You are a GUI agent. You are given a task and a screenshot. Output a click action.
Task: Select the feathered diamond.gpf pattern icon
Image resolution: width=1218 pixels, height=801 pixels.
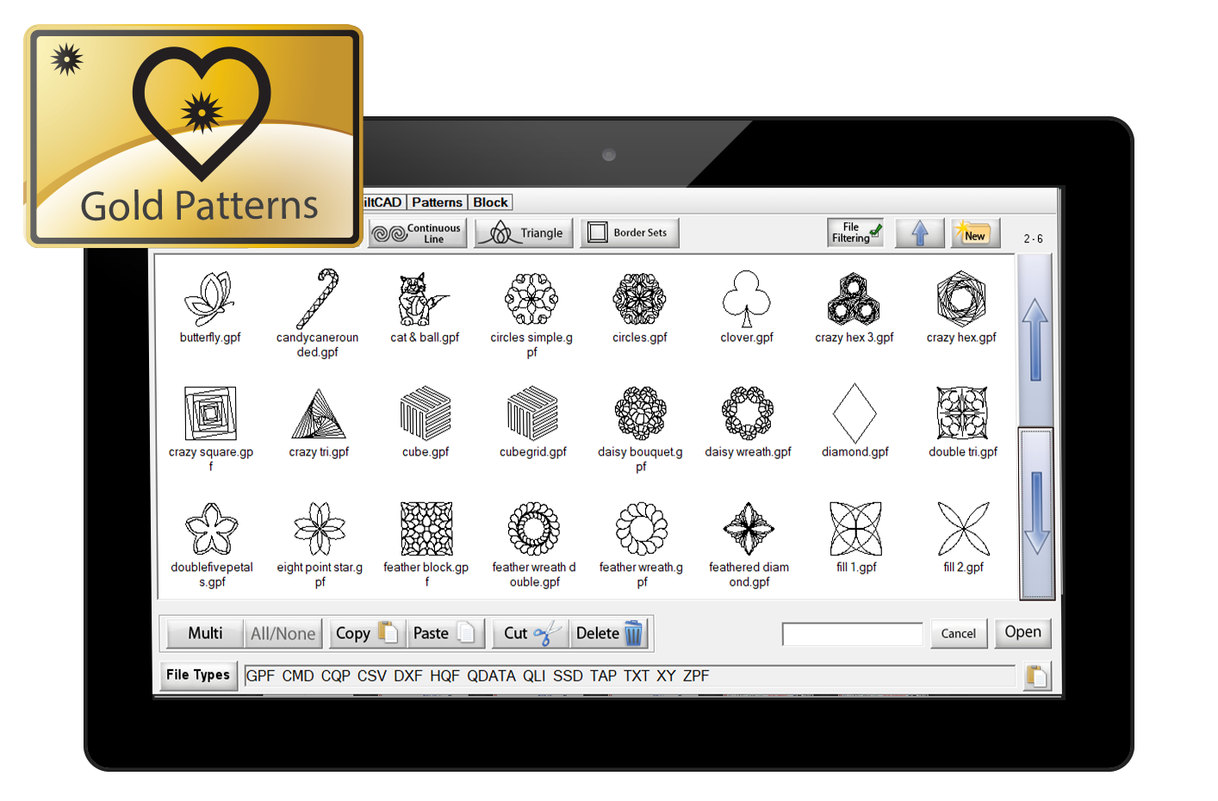point(749,529)
